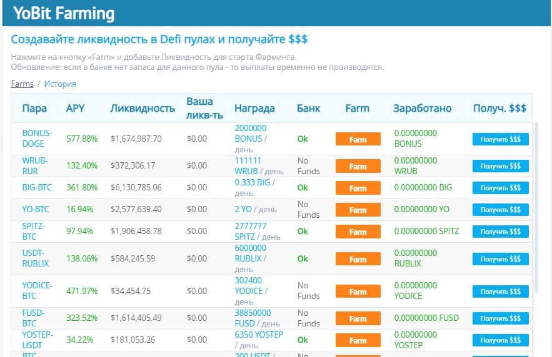552x357 pixels.
Task: Click the Ликвидность column header
Action: [143, 108]
